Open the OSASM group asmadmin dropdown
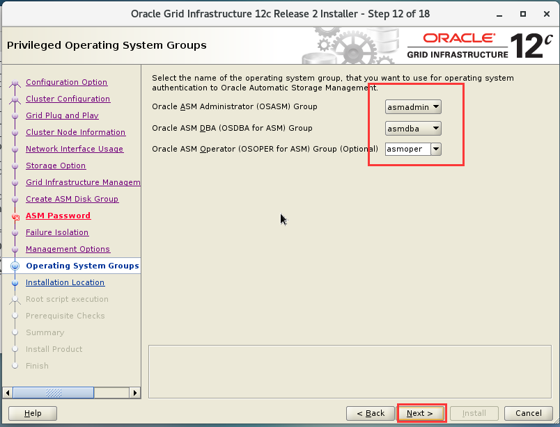 (x=413, y=107)
